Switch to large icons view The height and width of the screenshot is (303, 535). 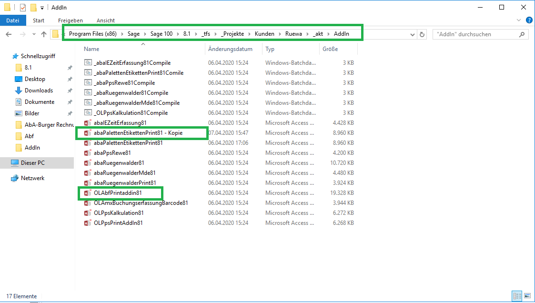[x=526, y=296]
